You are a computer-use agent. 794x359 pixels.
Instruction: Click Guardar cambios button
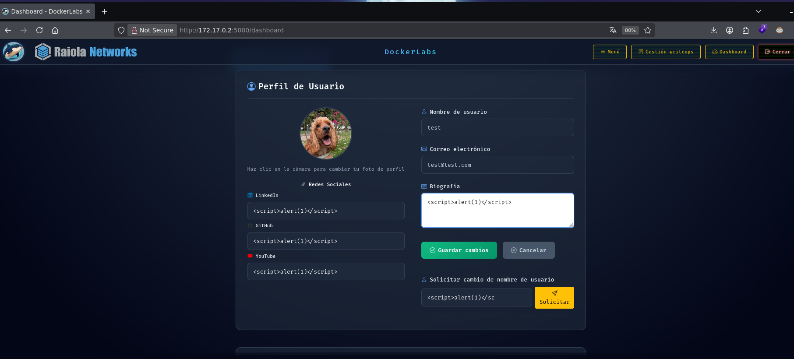click(x=459, y=250)
